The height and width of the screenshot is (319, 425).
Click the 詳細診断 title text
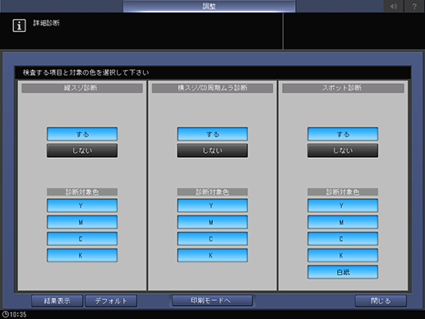(46, 23)
